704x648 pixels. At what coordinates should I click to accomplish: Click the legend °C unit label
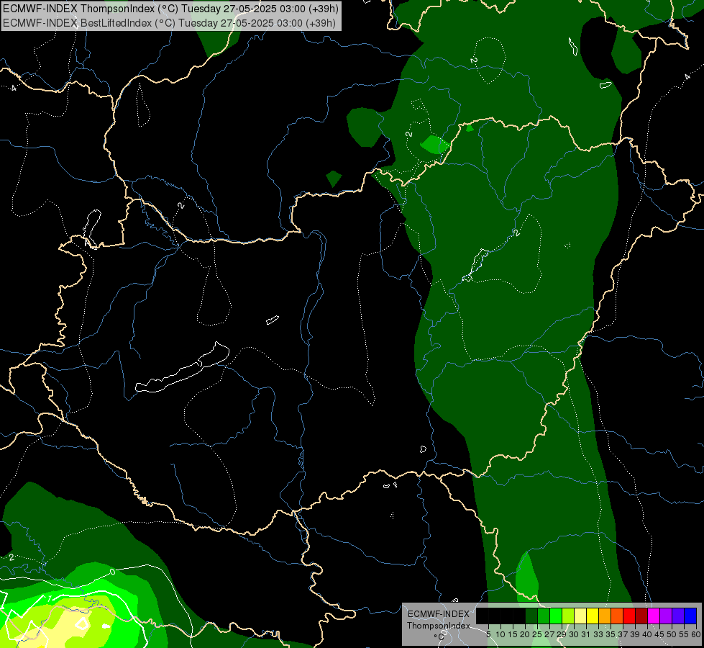pyautogui.click(x=439, y=636)
